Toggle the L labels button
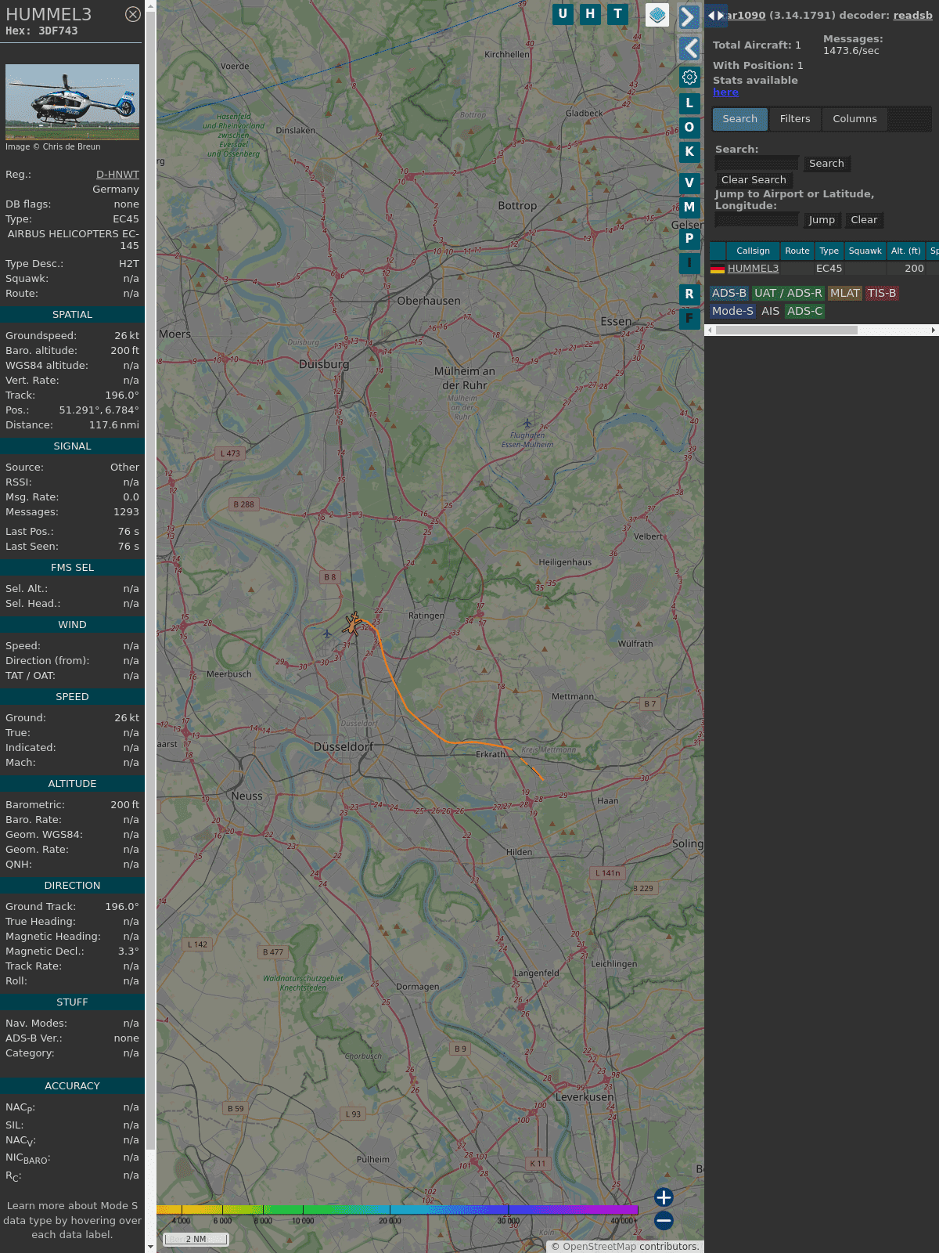 point(689,103)
